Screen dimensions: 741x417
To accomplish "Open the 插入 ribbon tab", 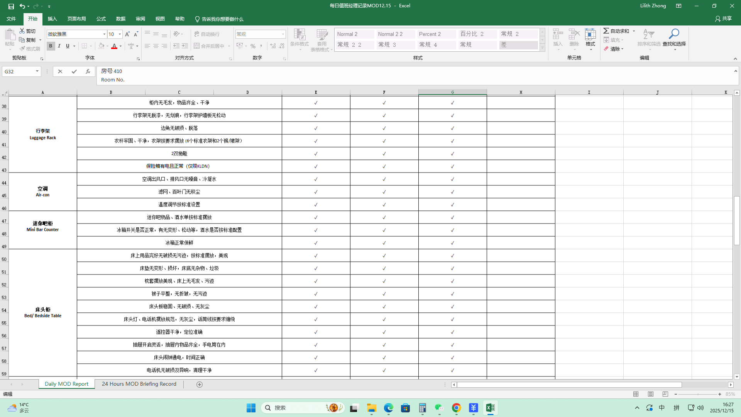I will 52,19.
